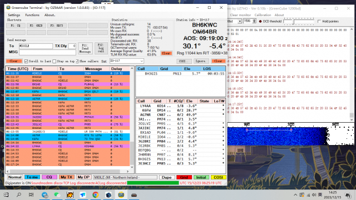Open the volume control in system tray
The height and width of the screenshot is (200, 356).
(x=314, y=195)
